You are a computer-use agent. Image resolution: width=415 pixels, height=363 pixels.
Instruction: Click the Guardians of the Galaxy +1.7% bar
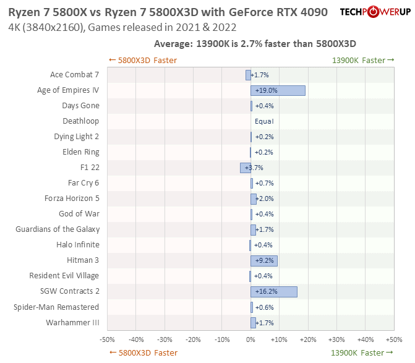click(254, 230)
